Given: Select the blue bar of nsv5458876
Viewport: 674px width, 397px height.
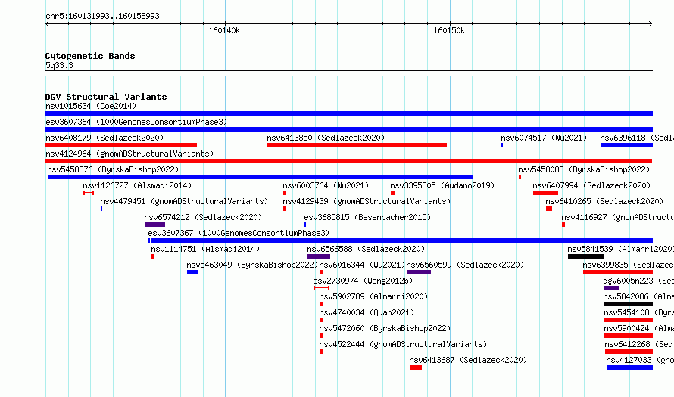Looking at the screenshot, I should coord(260,177).
